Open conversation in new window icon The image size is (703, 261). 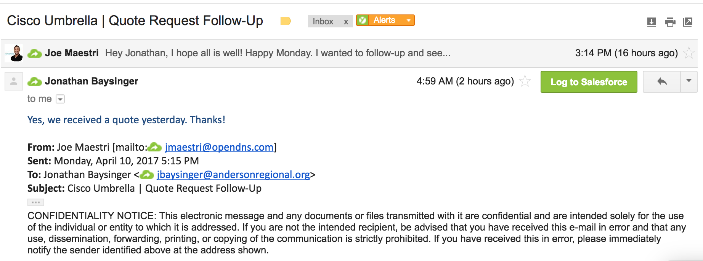click(x=688, y=22)
